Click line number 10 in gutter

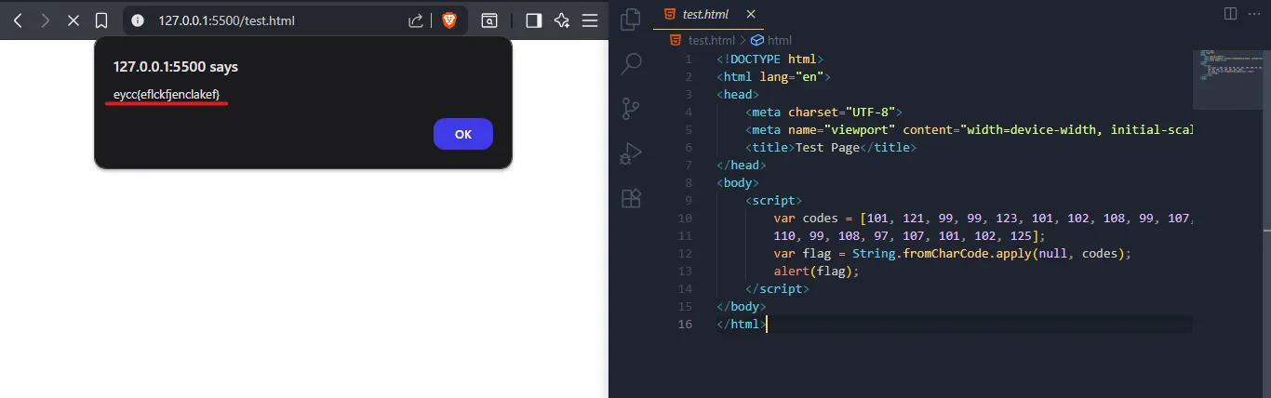(685, 219)
